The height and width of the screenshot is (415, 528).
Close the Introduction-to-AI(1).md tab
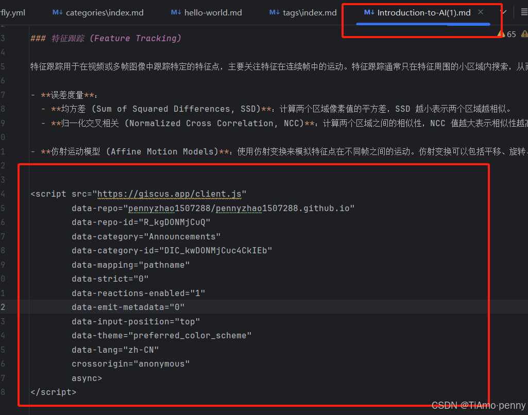coord(481,12)
